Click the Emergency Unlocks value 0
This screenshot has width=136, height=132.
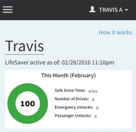(x=97, y=108)
